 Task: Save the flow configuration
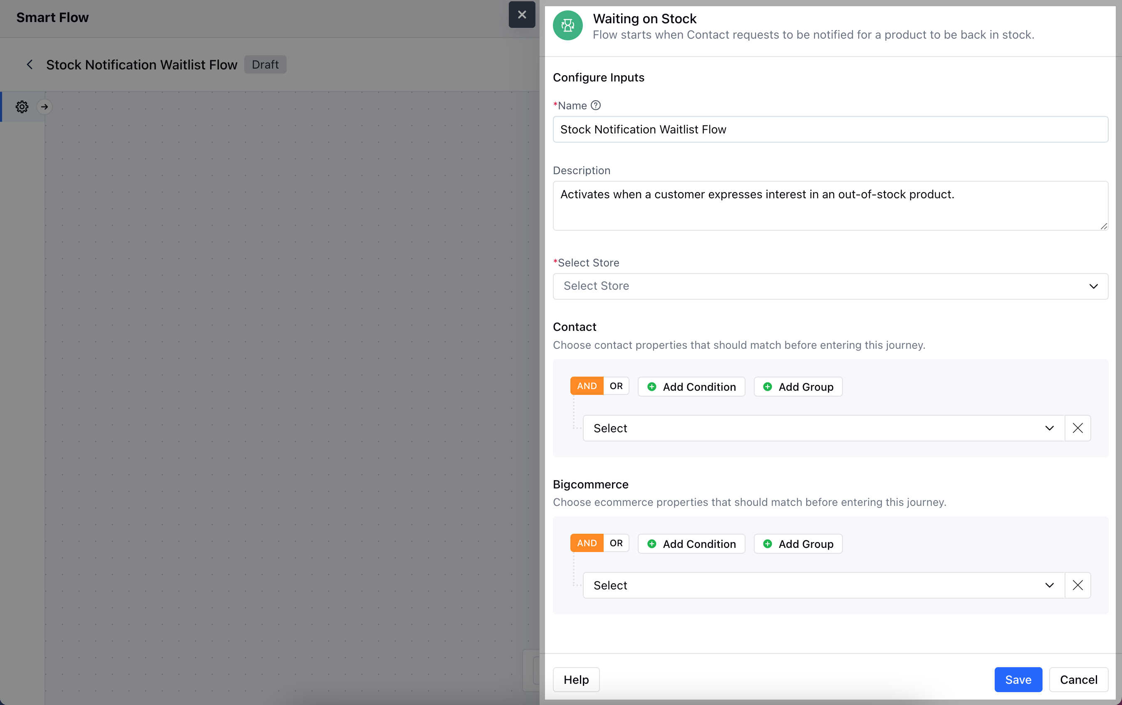[1018, 679]
